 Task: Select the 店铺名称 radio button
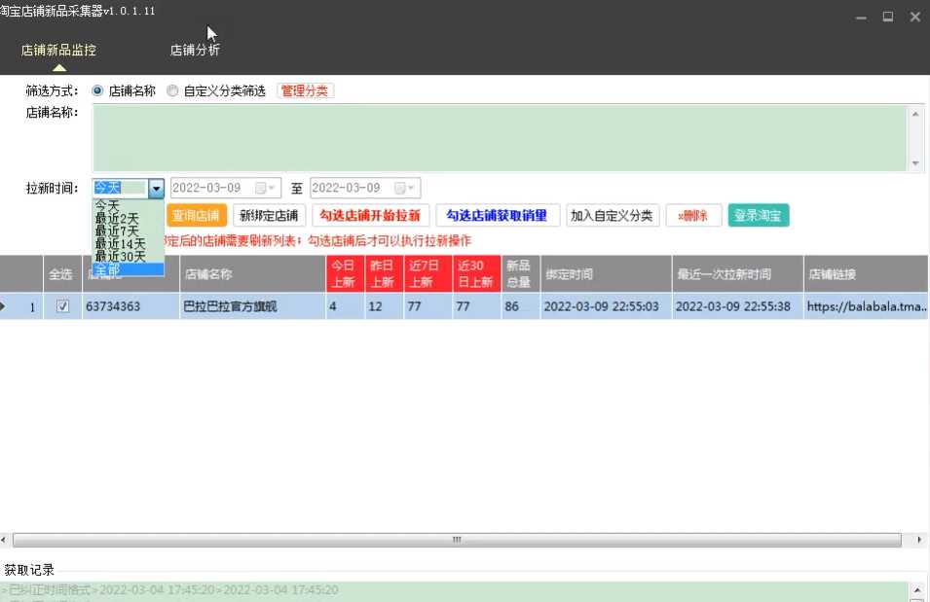(x=97, y=90)
